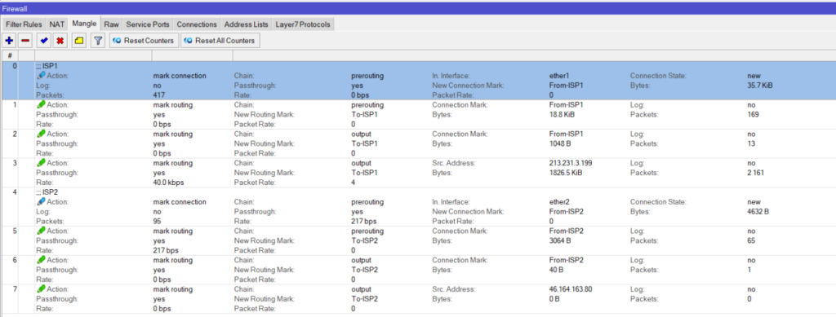Open the Raw tab
Screen dimensions: 836x317
point(111,24)
